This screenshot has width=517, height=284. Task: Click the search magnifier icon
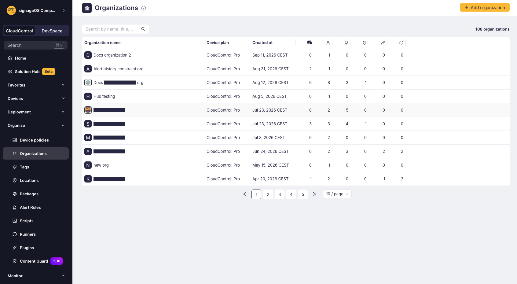coord(143,29)
